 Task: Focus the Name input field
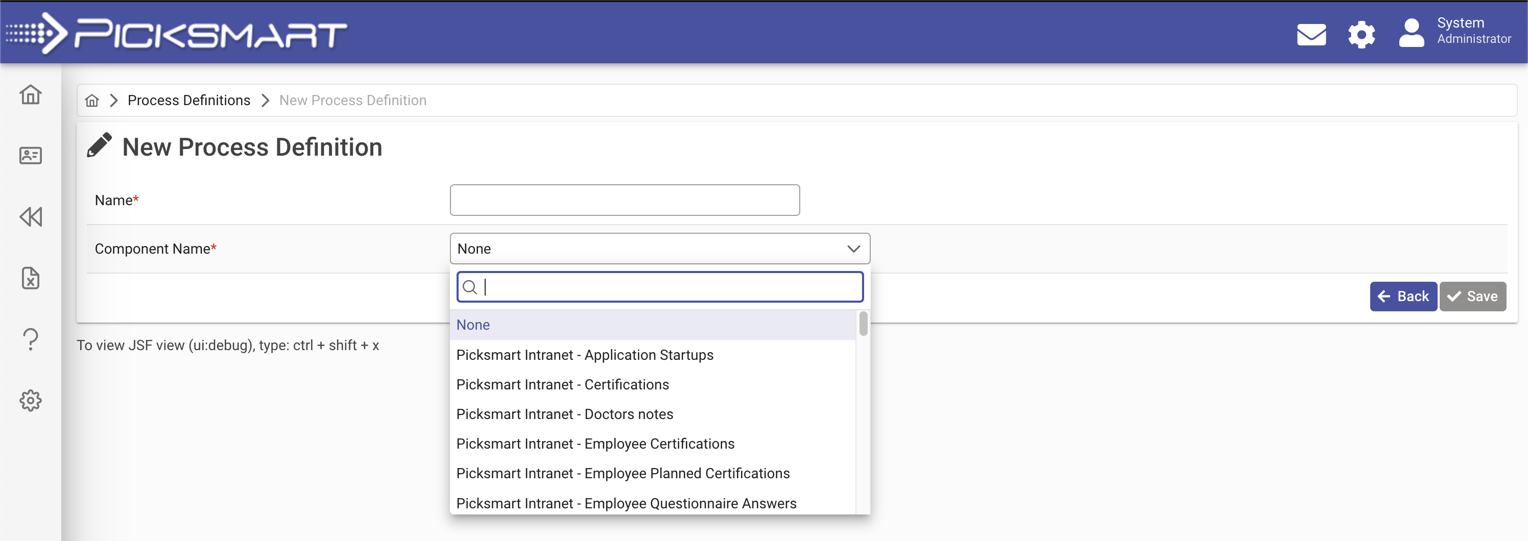pyautogui.click(x=624, y=200)
